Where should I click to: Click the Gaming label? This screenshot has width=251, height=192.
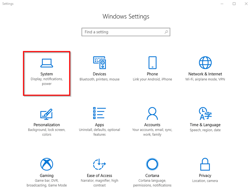[47, 176]
